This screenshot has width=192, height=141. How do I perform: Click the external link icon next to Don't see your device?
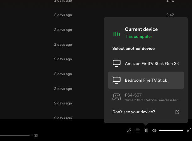177,112
